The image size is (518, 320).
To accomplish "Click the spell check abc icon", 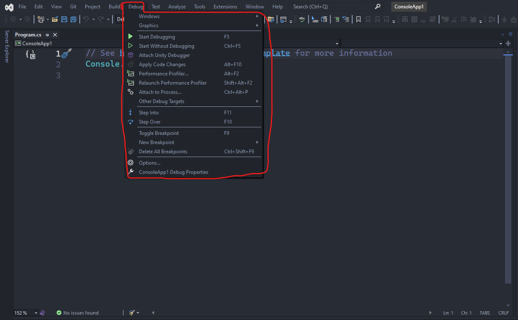I will point(302,19).
